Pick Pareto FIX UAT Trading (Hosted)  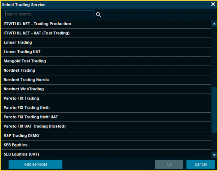point(106,126)
